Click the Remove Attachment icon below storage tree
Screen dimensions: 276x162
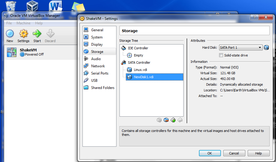click(x=166, y=120)
